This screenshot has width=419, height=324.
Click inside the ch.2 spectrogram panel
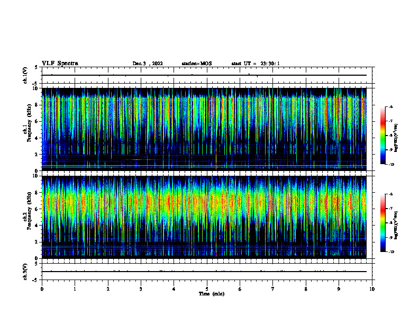point(204,217)
